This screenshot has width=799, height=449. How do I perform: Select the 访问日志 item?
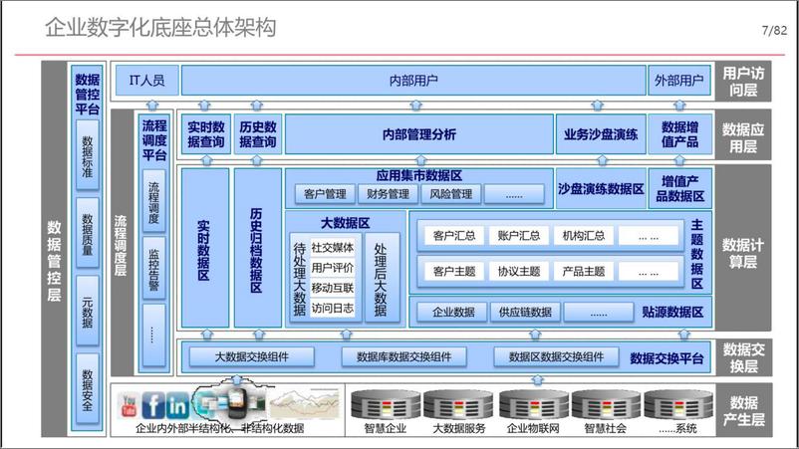[x=332, y=308]
